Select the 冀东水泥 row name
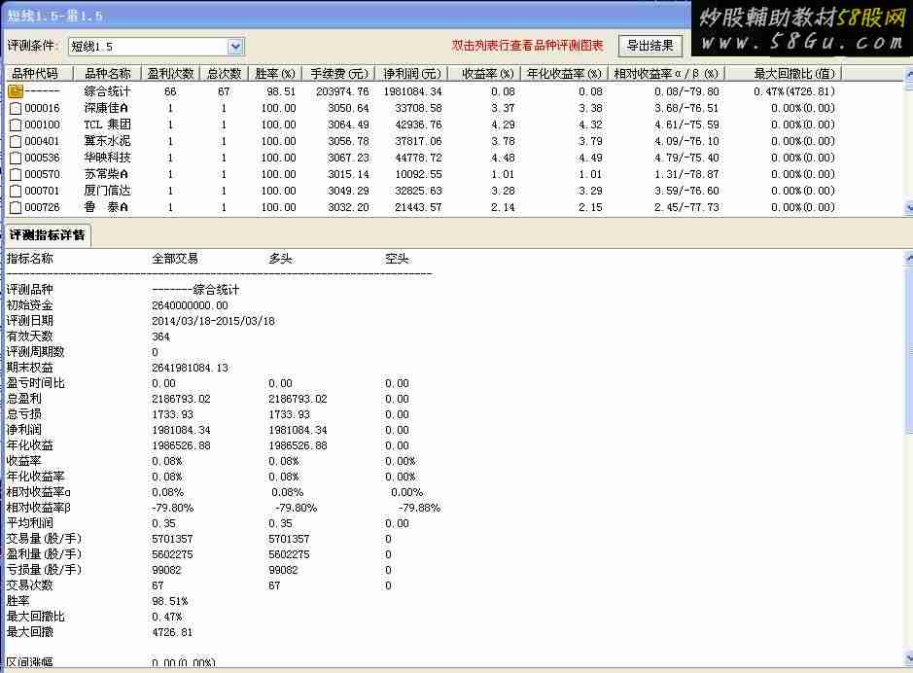This screenshot has height=673, width=913. point(107,141)
